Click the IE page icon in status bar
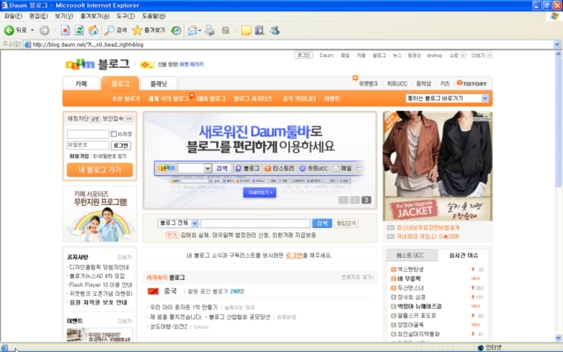 4,348
